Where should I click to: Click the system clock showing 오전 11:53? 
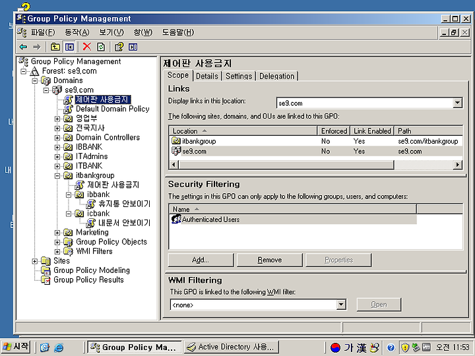453,347
